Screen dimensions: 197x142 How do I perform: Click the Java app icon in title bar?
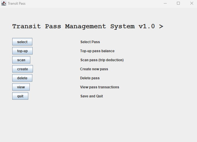click(4, 3)
